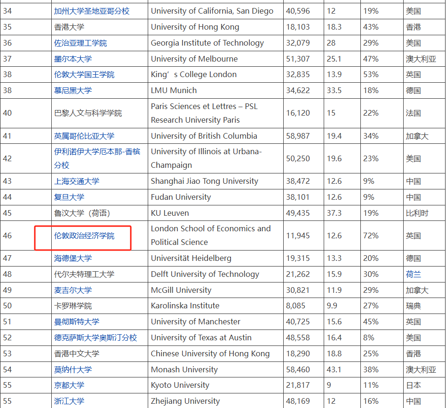Screen dimensions: 446x408
Task: Open the 伊利诺伊大学厄本那-香槟分校 link
Action: (97, 152)
